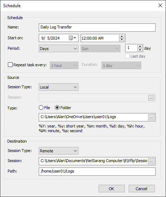Click the source folder path field
Viewport: 166px width, 197px height.
pos(93,117)
